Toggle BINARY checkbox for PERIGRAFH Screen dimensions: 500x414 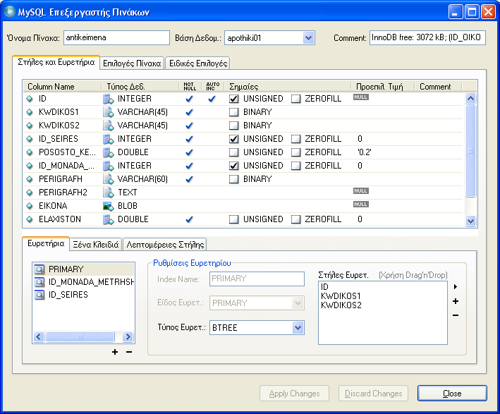tap(233, 179)
